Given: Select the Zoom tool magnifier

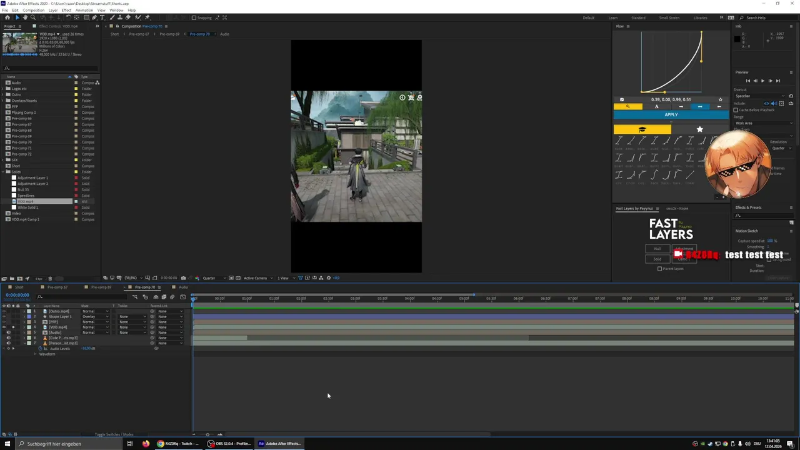Looking at the screenshot, I should click(33, 17).
